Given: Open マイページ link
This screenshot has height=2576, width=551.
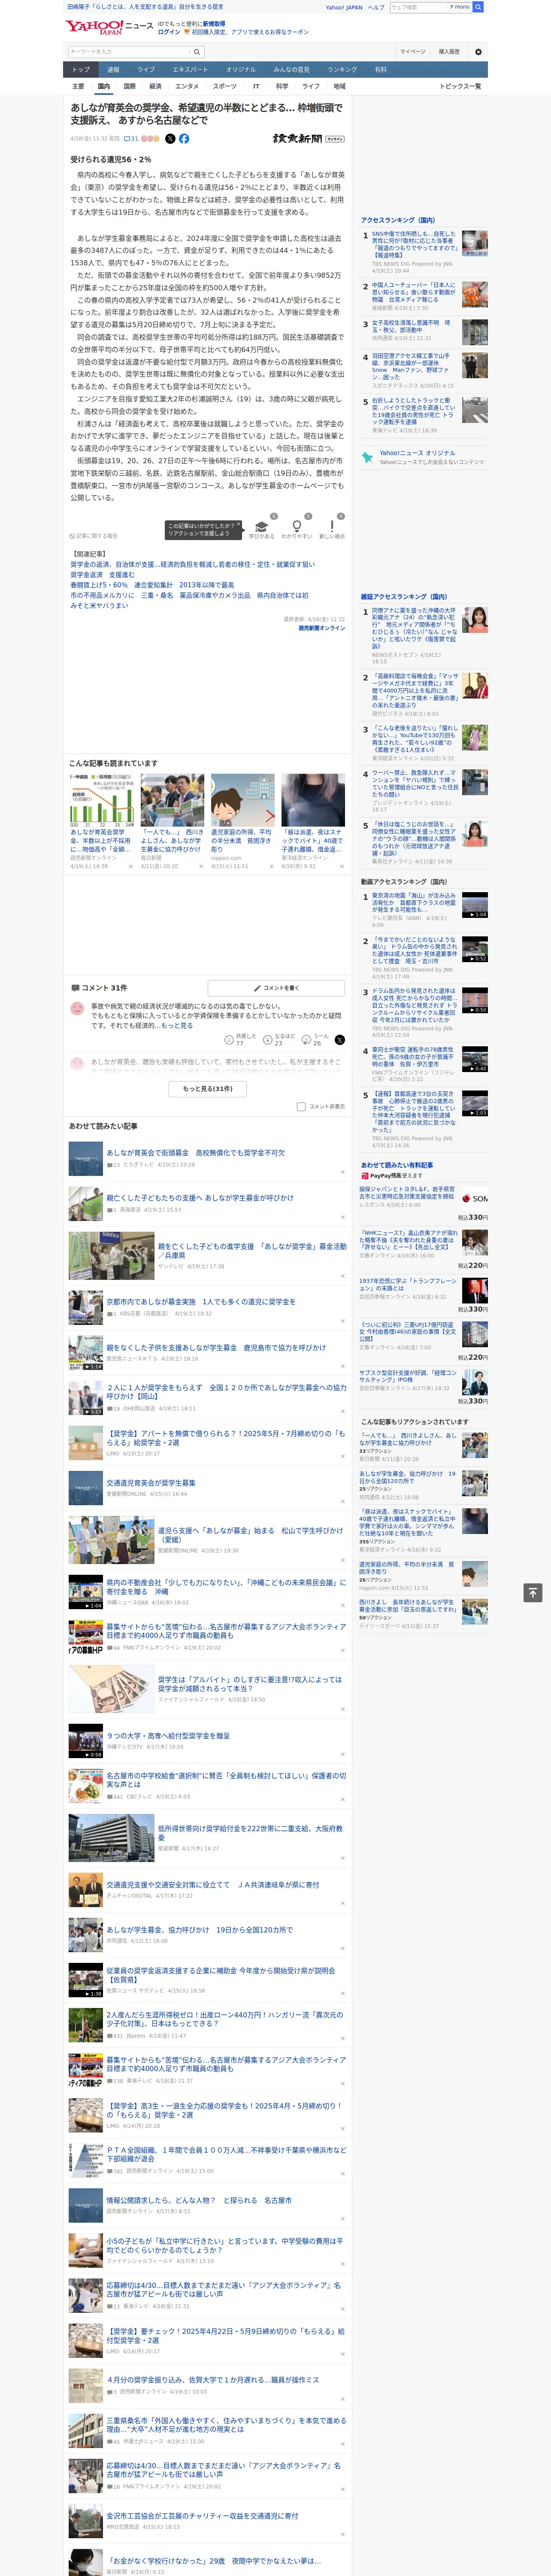Looking at the screenshot, I should 412,52.
